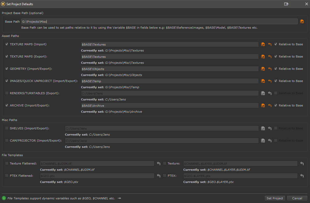Enable the CAM/PROJECTOR (Import/Export) checkbox
The image size is (310, 203).
tap(7, 141)
